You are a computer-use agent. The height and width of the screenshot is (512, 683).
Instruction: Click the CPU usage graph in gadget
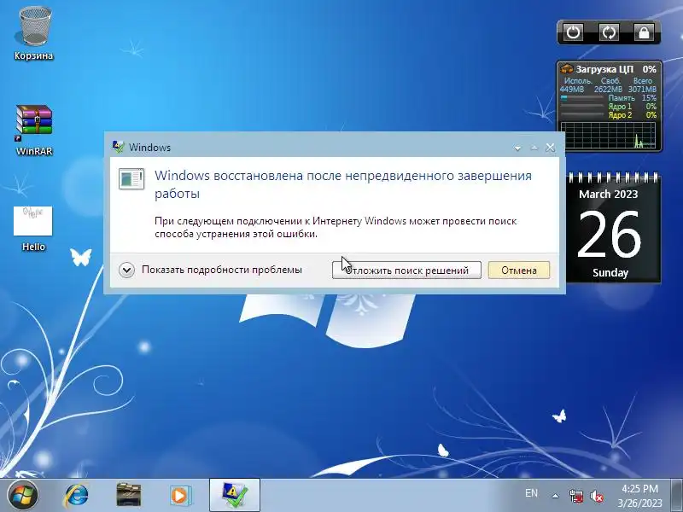coord(608,135)
